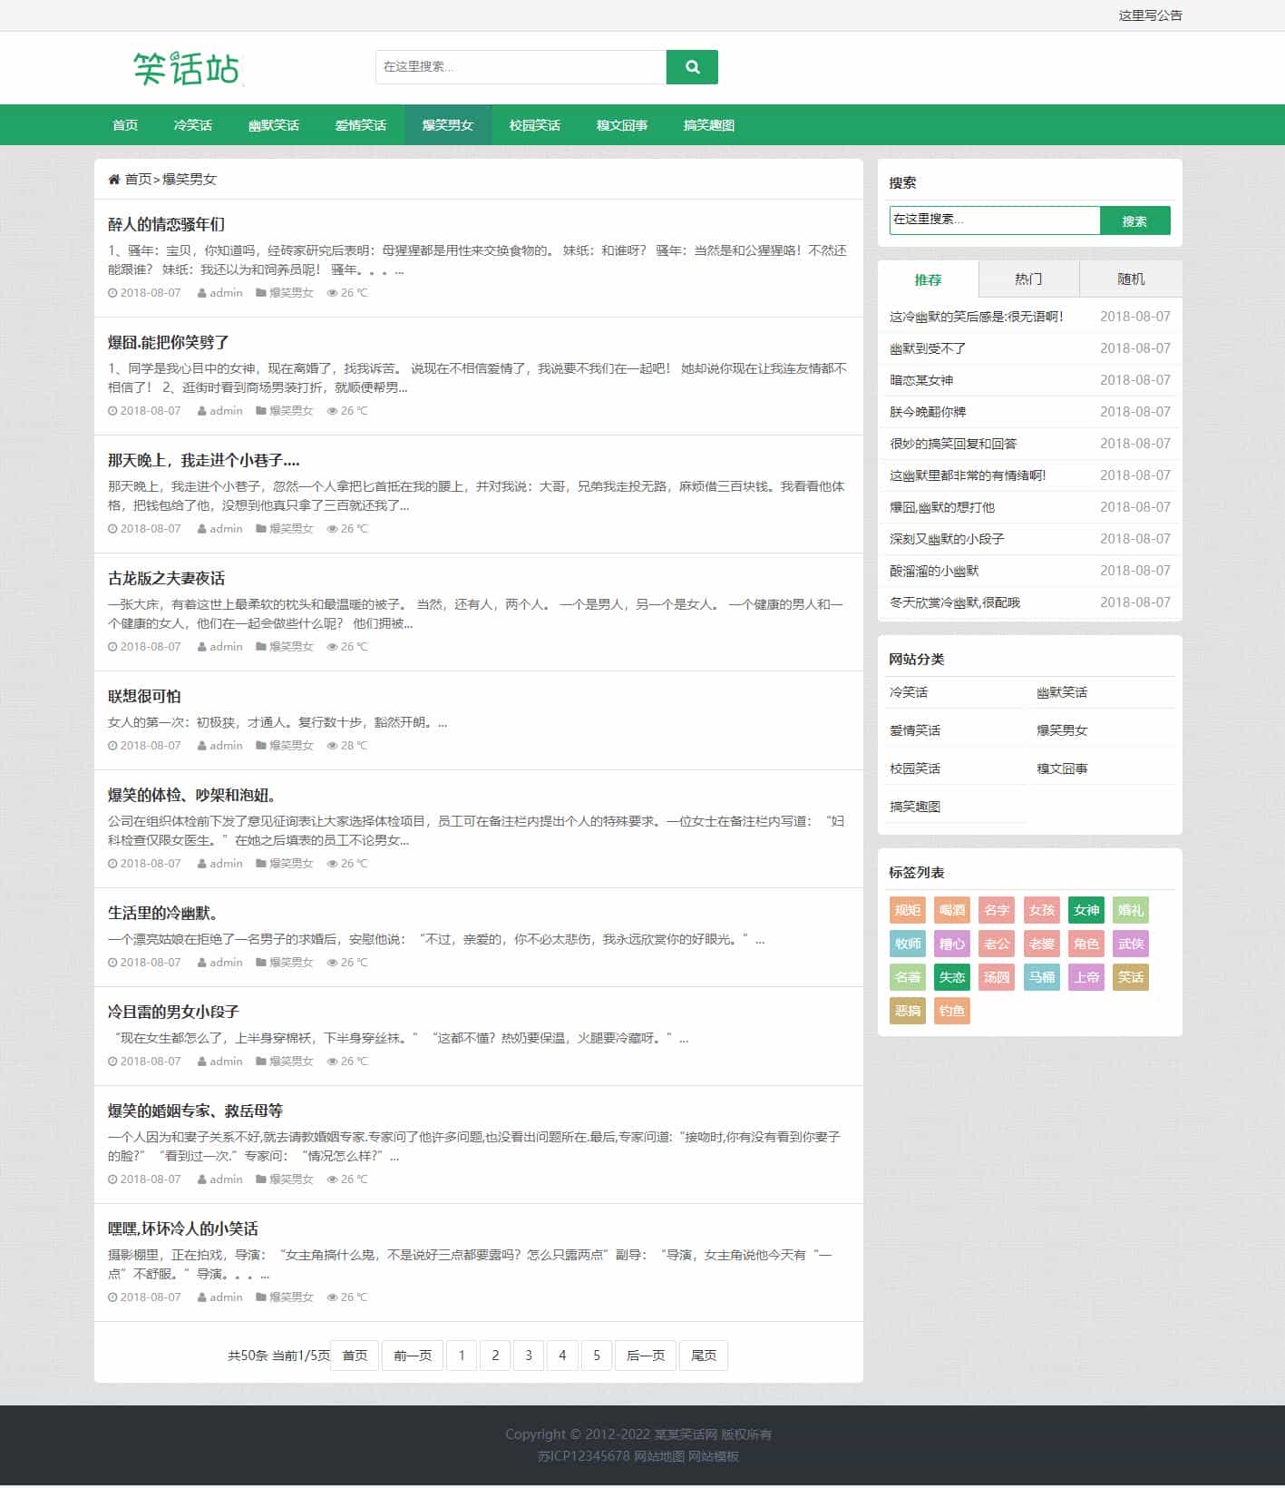This screenshot has width=1285, height=1488.
Task: Open 首页 in the green navigation bar
Action: coord(125,125)
